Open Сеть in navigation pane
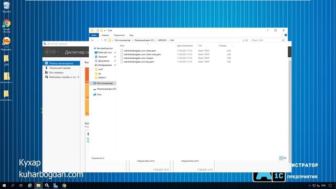Image resolution: width=336 pixels, height=189 pixels. click(x=97, y=94)
